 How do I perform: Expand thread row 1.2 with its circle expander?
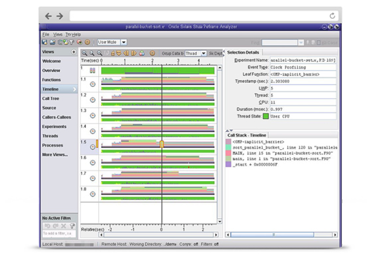coord(93,99)
